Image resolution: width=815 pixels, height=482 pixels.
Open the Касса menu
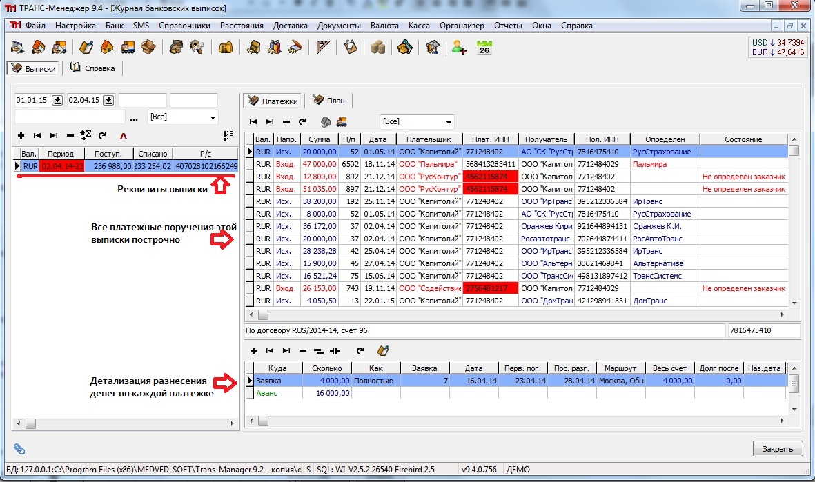click(419, 26)
